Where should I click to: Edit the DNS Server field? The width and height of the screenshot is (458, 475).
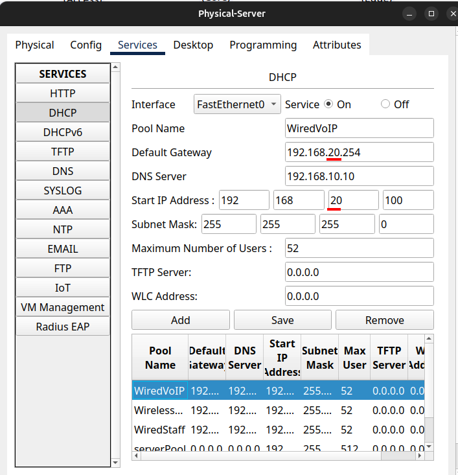pyautogui.click(x=360, y=176)
